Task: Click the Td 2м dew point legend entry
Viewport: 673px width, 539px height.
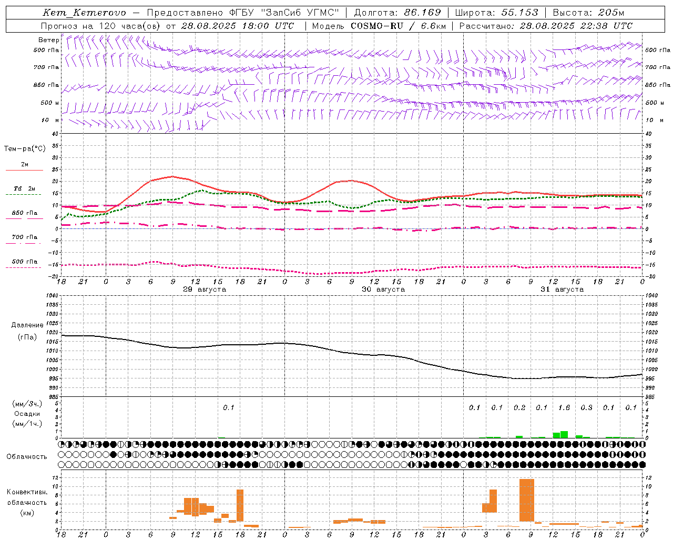Action: (x=24, y=188)
